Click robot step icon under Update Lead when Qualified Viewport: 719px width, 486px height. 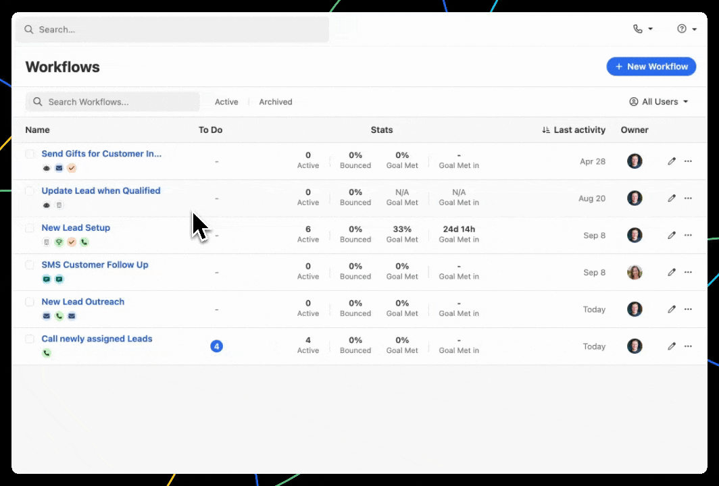[x=47, y=205]
